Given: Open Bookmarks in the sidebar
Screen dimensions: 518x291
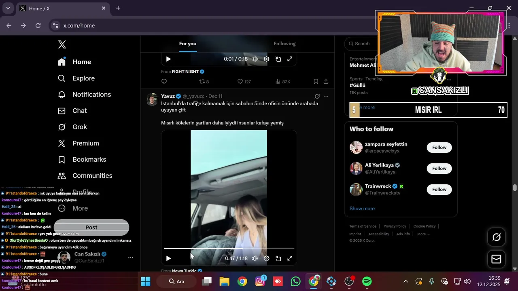Looking at the screenshot, I should point(82,160).
